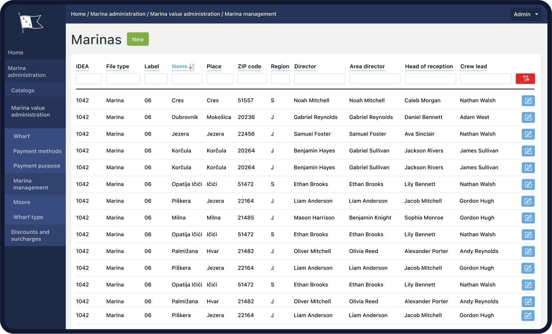This screenshot has height=334, width=552.
Task: Sort by Region column header
Action: tap(280, 66)
